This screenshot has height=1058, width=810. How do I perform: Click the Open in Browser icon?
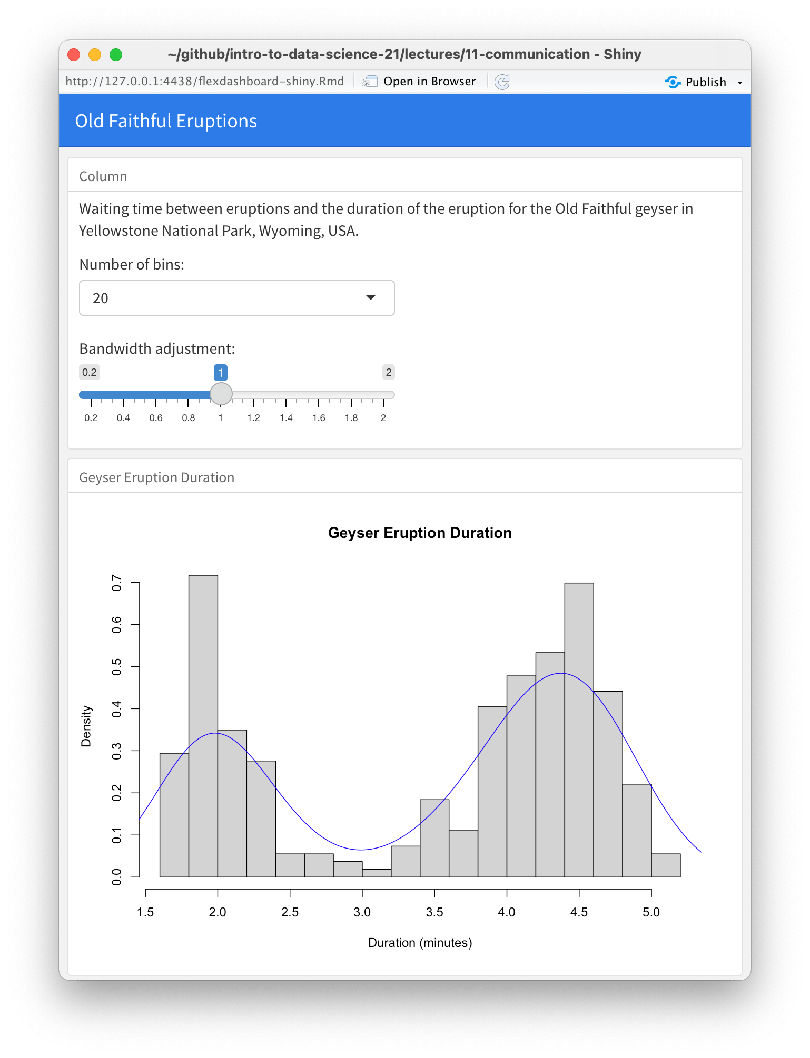370,81
